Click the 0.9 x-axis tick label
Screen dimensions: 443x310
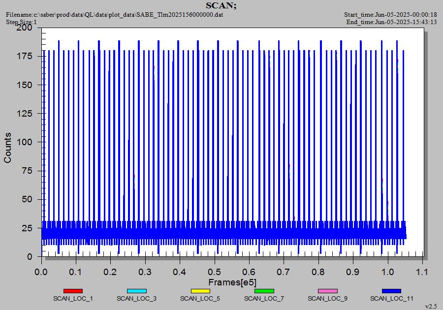(x=352, y=272)
